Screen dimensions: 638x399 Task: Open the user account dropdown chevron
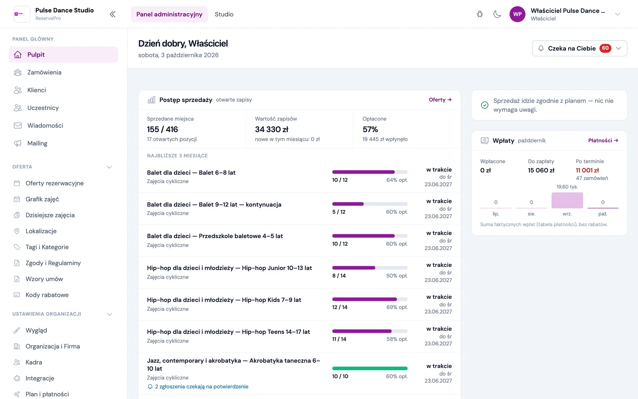pos(617,14)
